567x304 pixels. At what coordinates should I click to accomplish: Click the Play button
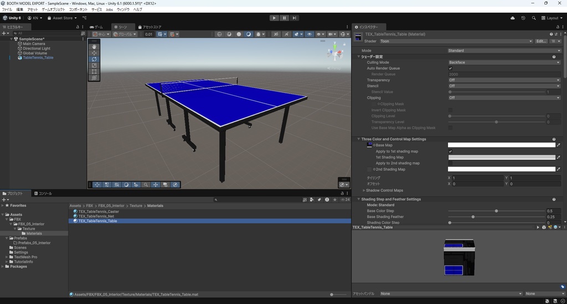pyautogui.click(x=274, y=18)
